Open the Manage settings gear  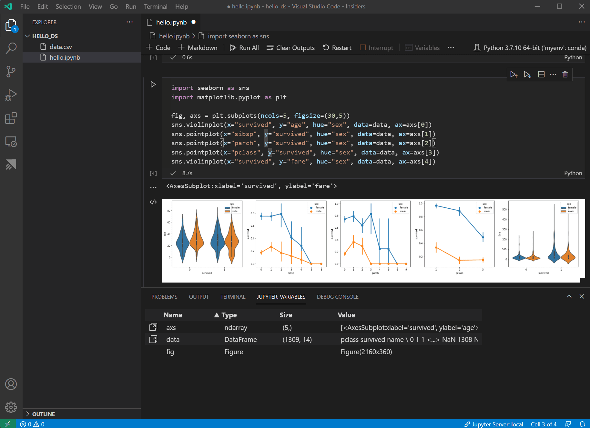pos(11,407)
